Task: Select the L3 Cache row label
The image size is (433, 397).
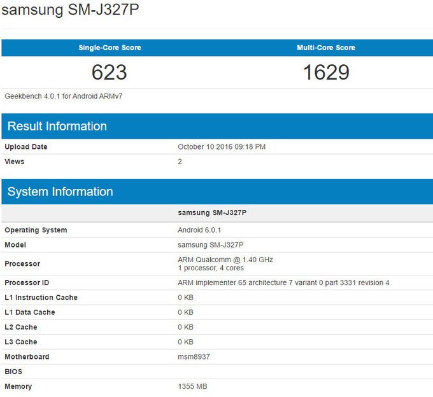Action: [21, 342]
